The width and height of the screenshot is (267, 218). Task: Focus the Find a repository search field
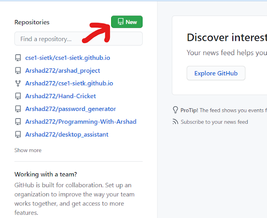point(78,39)
